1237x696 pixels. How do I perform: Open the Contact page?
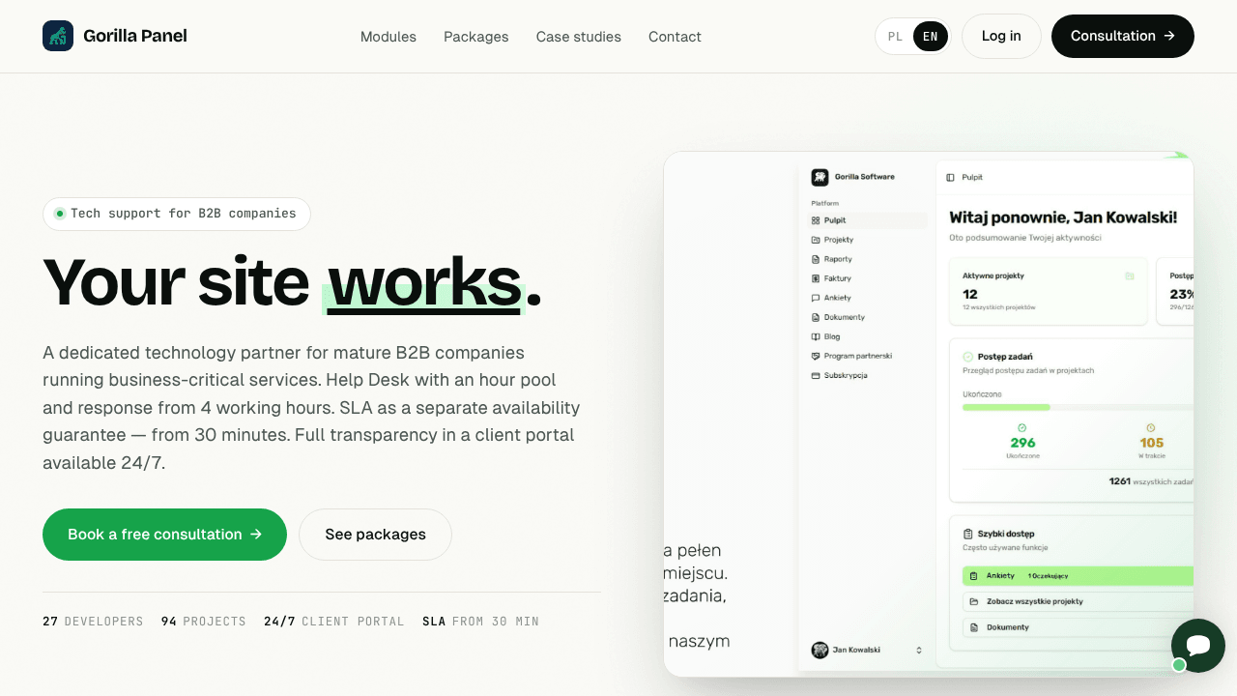point(675,37)
